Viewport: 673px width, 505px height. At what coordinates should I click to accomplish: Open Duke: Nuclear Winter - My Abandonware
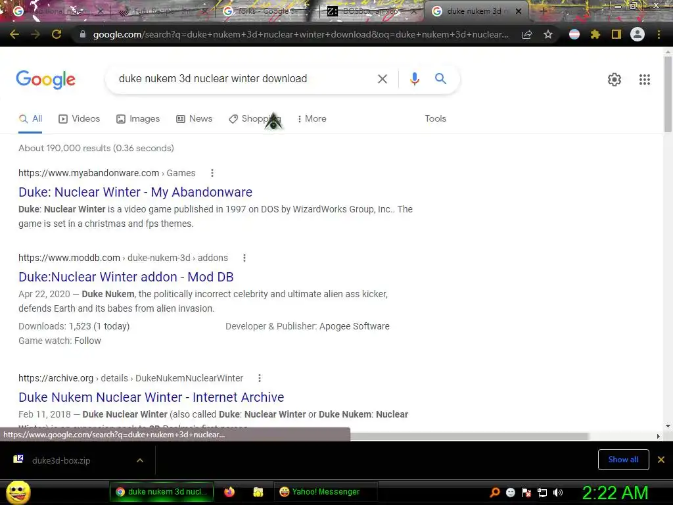[x=135, y=192]
